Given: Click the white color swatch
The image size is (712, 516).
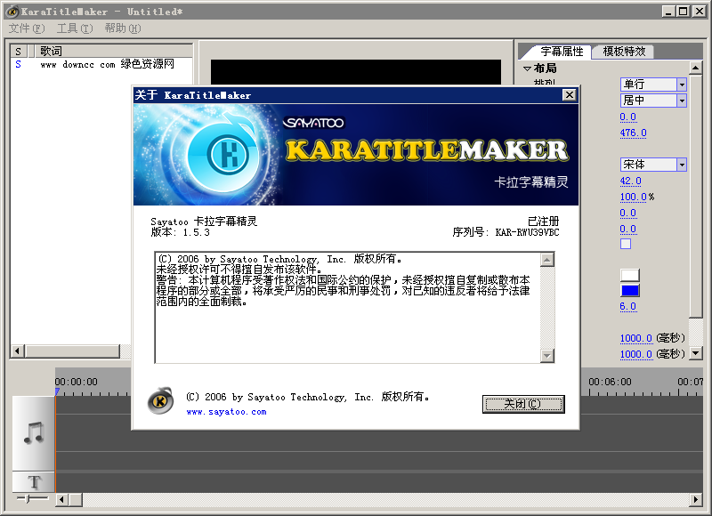Looking at the screenshot, I should tap(630, 275).
